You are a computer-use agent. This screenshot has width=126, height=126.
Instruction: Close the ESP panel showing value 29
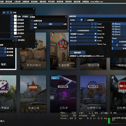34,9
